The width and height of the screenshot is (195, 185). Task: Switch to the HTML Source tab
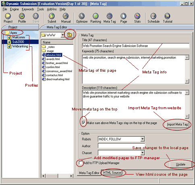pyautogui.click(x=112, y=173)
